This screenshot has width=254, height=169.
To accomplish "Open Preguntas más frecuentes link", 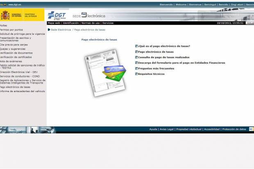I will [x=156, y=68].
